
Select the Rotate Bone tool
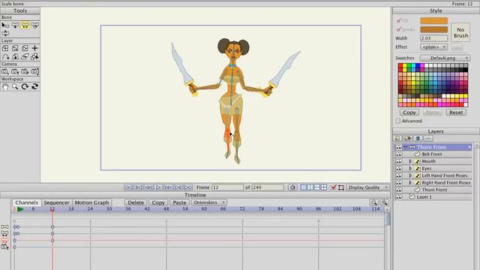click(35, 25)
